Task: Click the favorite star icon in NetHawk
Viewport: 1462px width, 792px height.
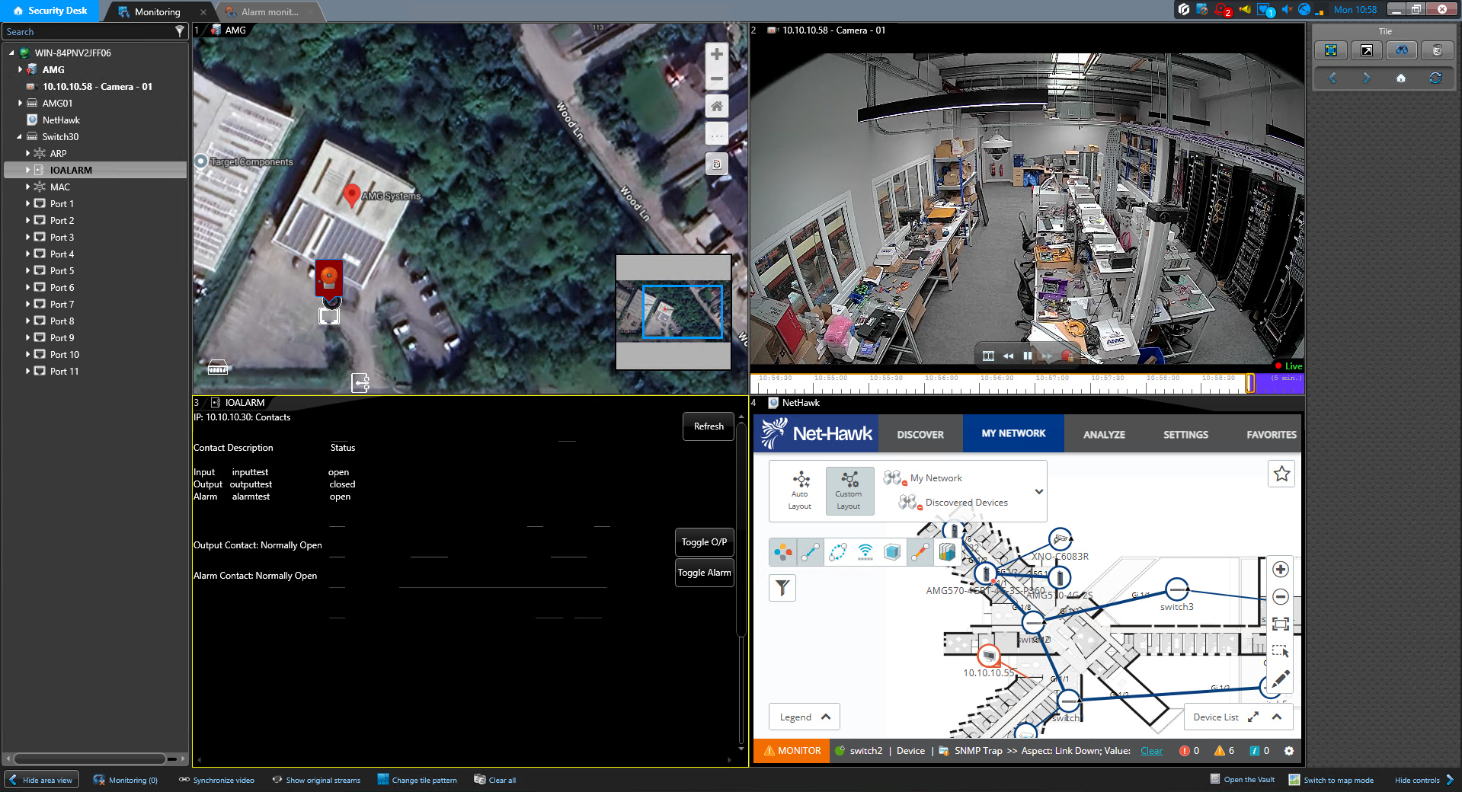Action: click(1281, 474)
